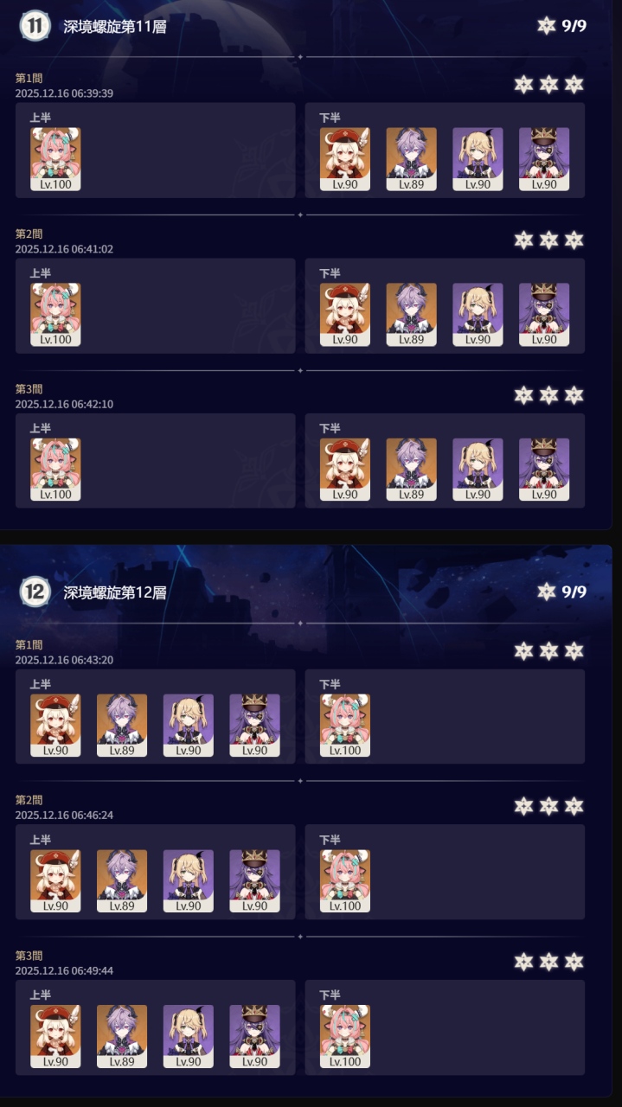Click the circled 11 floor badge
This screenshot has width=622, height=1107.
coord(35,26)
